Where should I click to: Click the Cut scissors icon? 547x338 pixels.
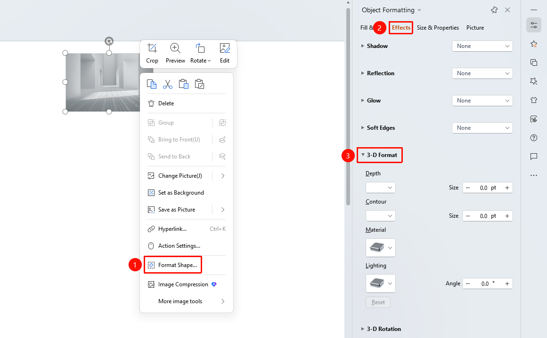click(x=167, y=84)
